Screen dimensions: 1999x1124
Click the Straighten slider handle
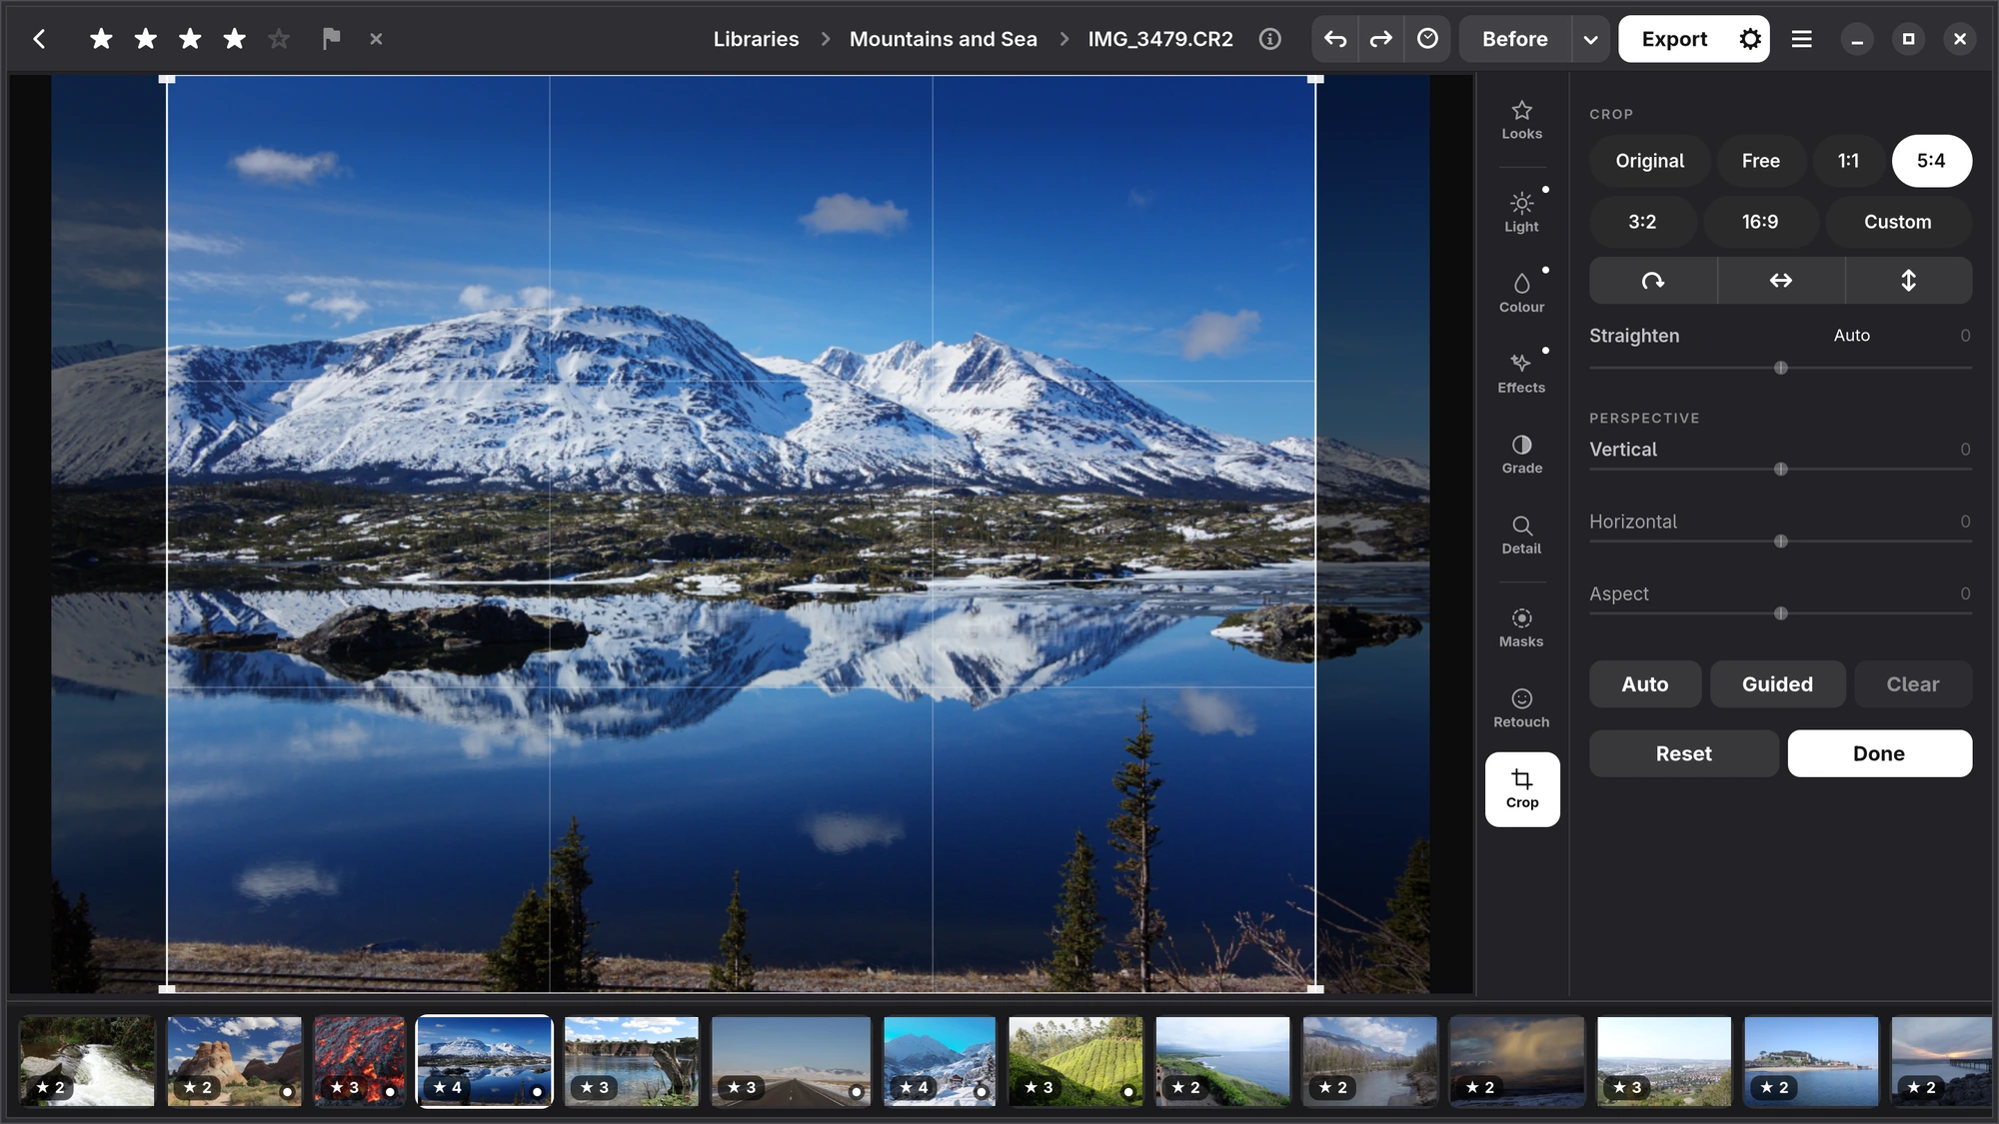click(x=1781, y=368)
